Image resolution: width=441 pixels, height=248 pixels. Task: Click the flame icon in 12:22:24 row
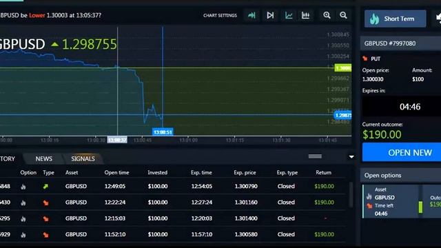tap(23, 203)
